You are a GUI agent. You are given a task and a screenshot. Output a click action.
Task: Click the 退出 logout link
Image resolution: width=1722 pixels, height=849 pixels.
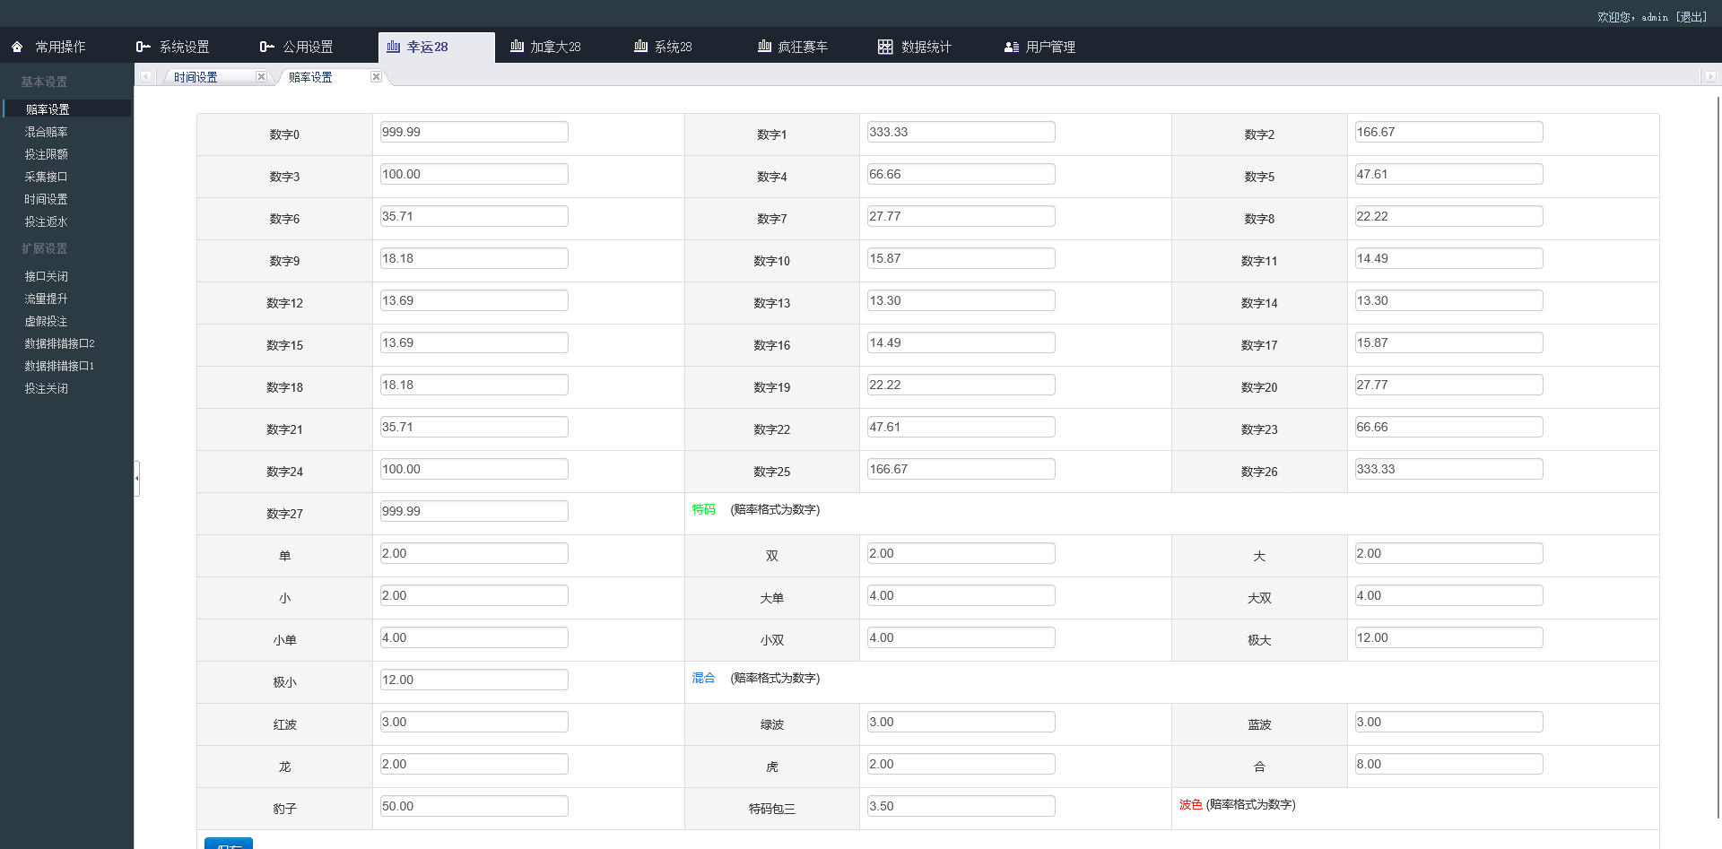click(x=1690, y=16)
